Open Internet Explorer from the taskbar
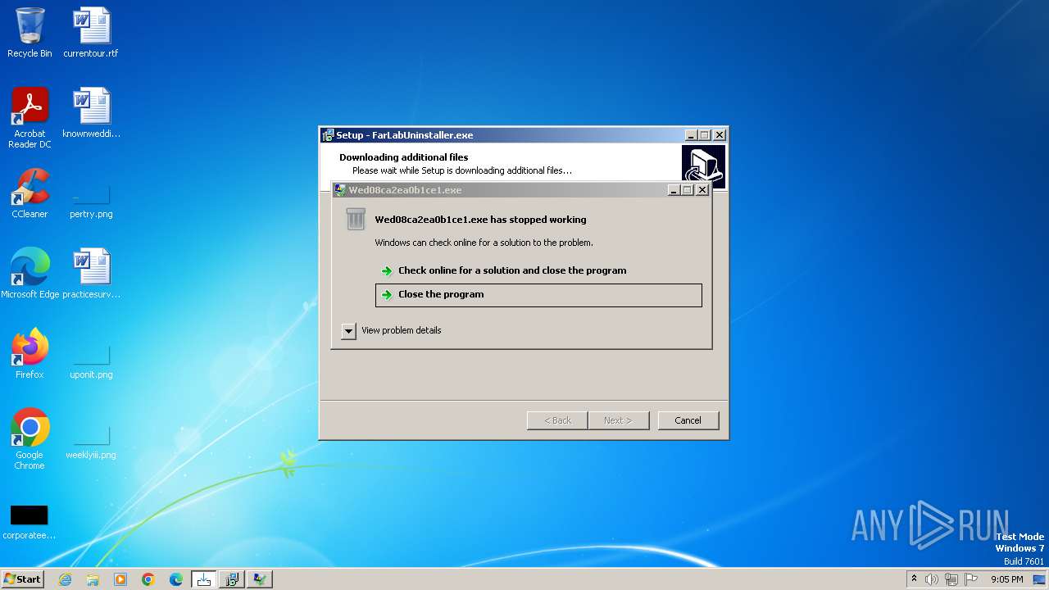Viewport: 1049px width, 590px height. click(x=65, y=579)
